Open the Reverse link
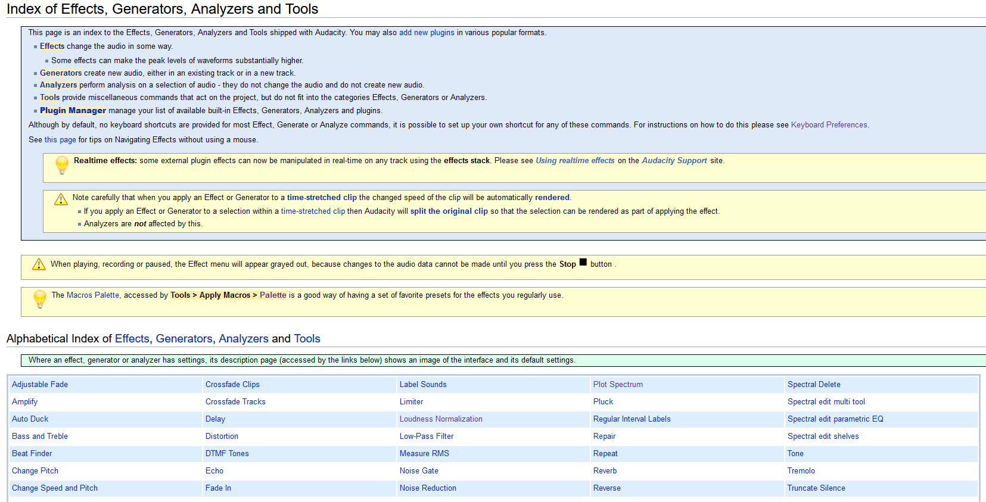 [x=606, y=488]
